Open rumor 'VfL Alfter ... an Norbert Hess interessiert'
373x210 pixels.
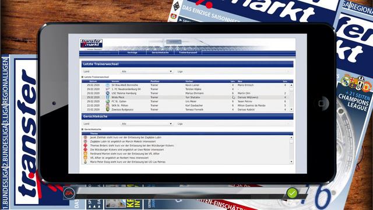[119, 157]
